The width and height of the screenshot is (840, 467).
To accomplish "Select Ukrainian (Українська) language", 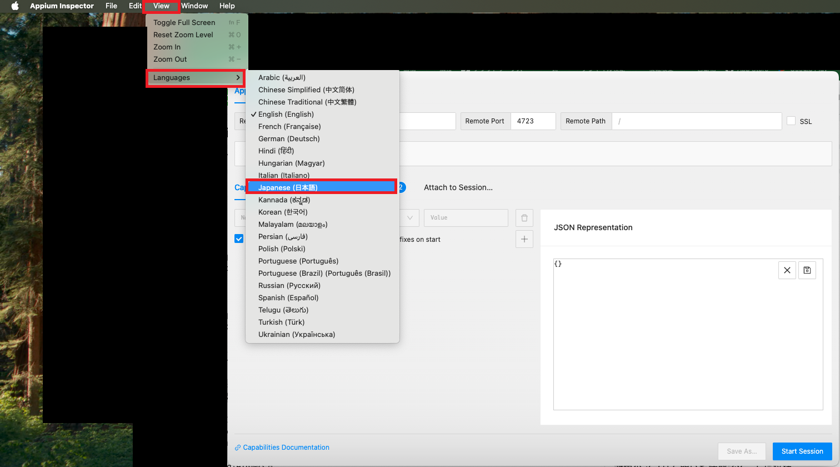I will pos(322,335).
